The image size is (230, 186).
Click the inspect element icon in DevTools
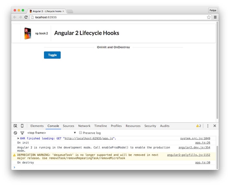[x=15, y=126]
